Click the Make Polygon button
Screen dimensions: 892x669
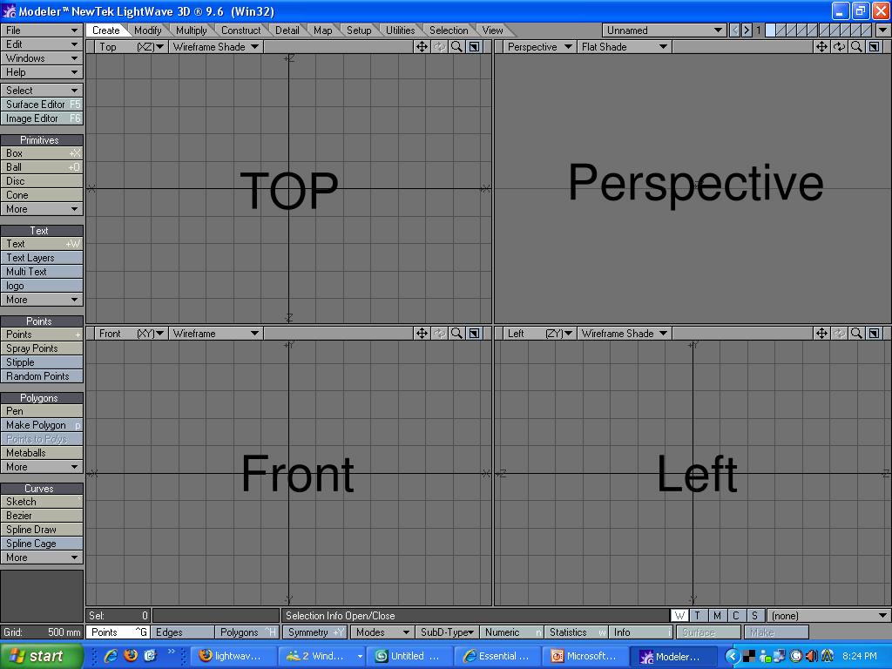click(x=42, y=425)
